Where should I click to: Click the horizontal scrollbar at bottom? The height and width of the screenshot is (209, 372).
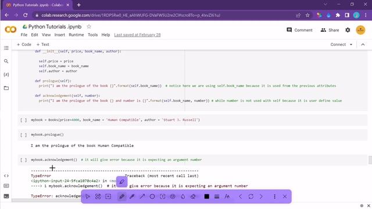coord(46,200)
